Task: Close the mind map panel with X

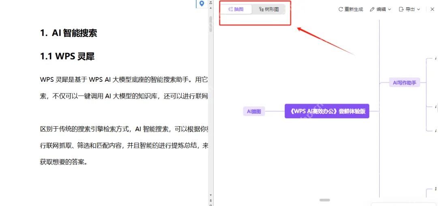Action: (432, 9)
